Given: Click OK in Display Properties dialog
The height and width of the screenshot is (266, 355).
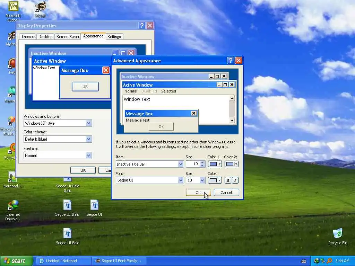Looking at the screenshot, I should tap(83, 170).
